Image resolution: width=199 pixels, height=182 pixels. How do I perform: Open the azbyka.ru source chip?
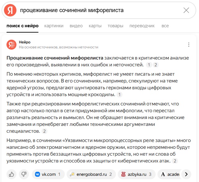tap(137, 174)
